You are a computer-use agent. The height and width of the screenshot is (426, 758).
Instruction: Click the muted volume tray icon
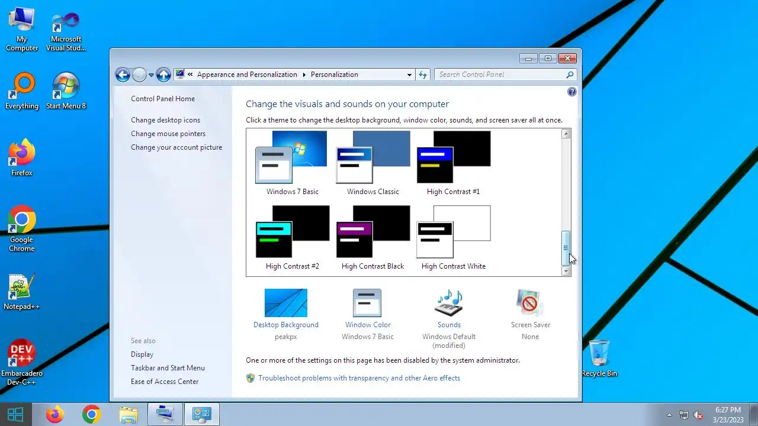point(699,415)
